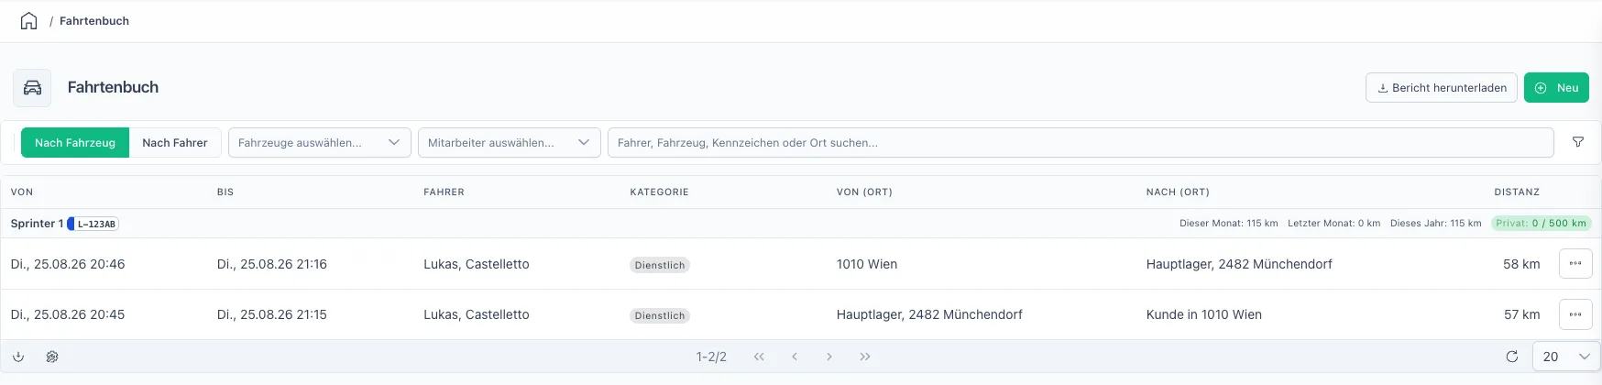Sort by VON column header
Image resolution: width=1602 pixels, height=385 pixels.
[22, 192]
